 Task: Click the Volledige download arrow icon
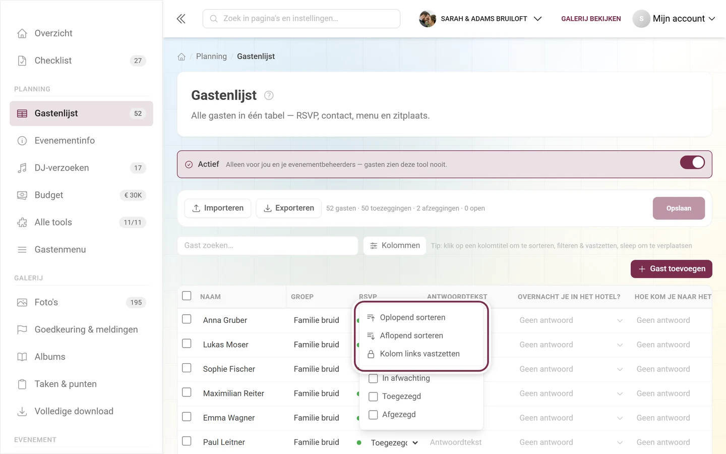click(22, 412)
